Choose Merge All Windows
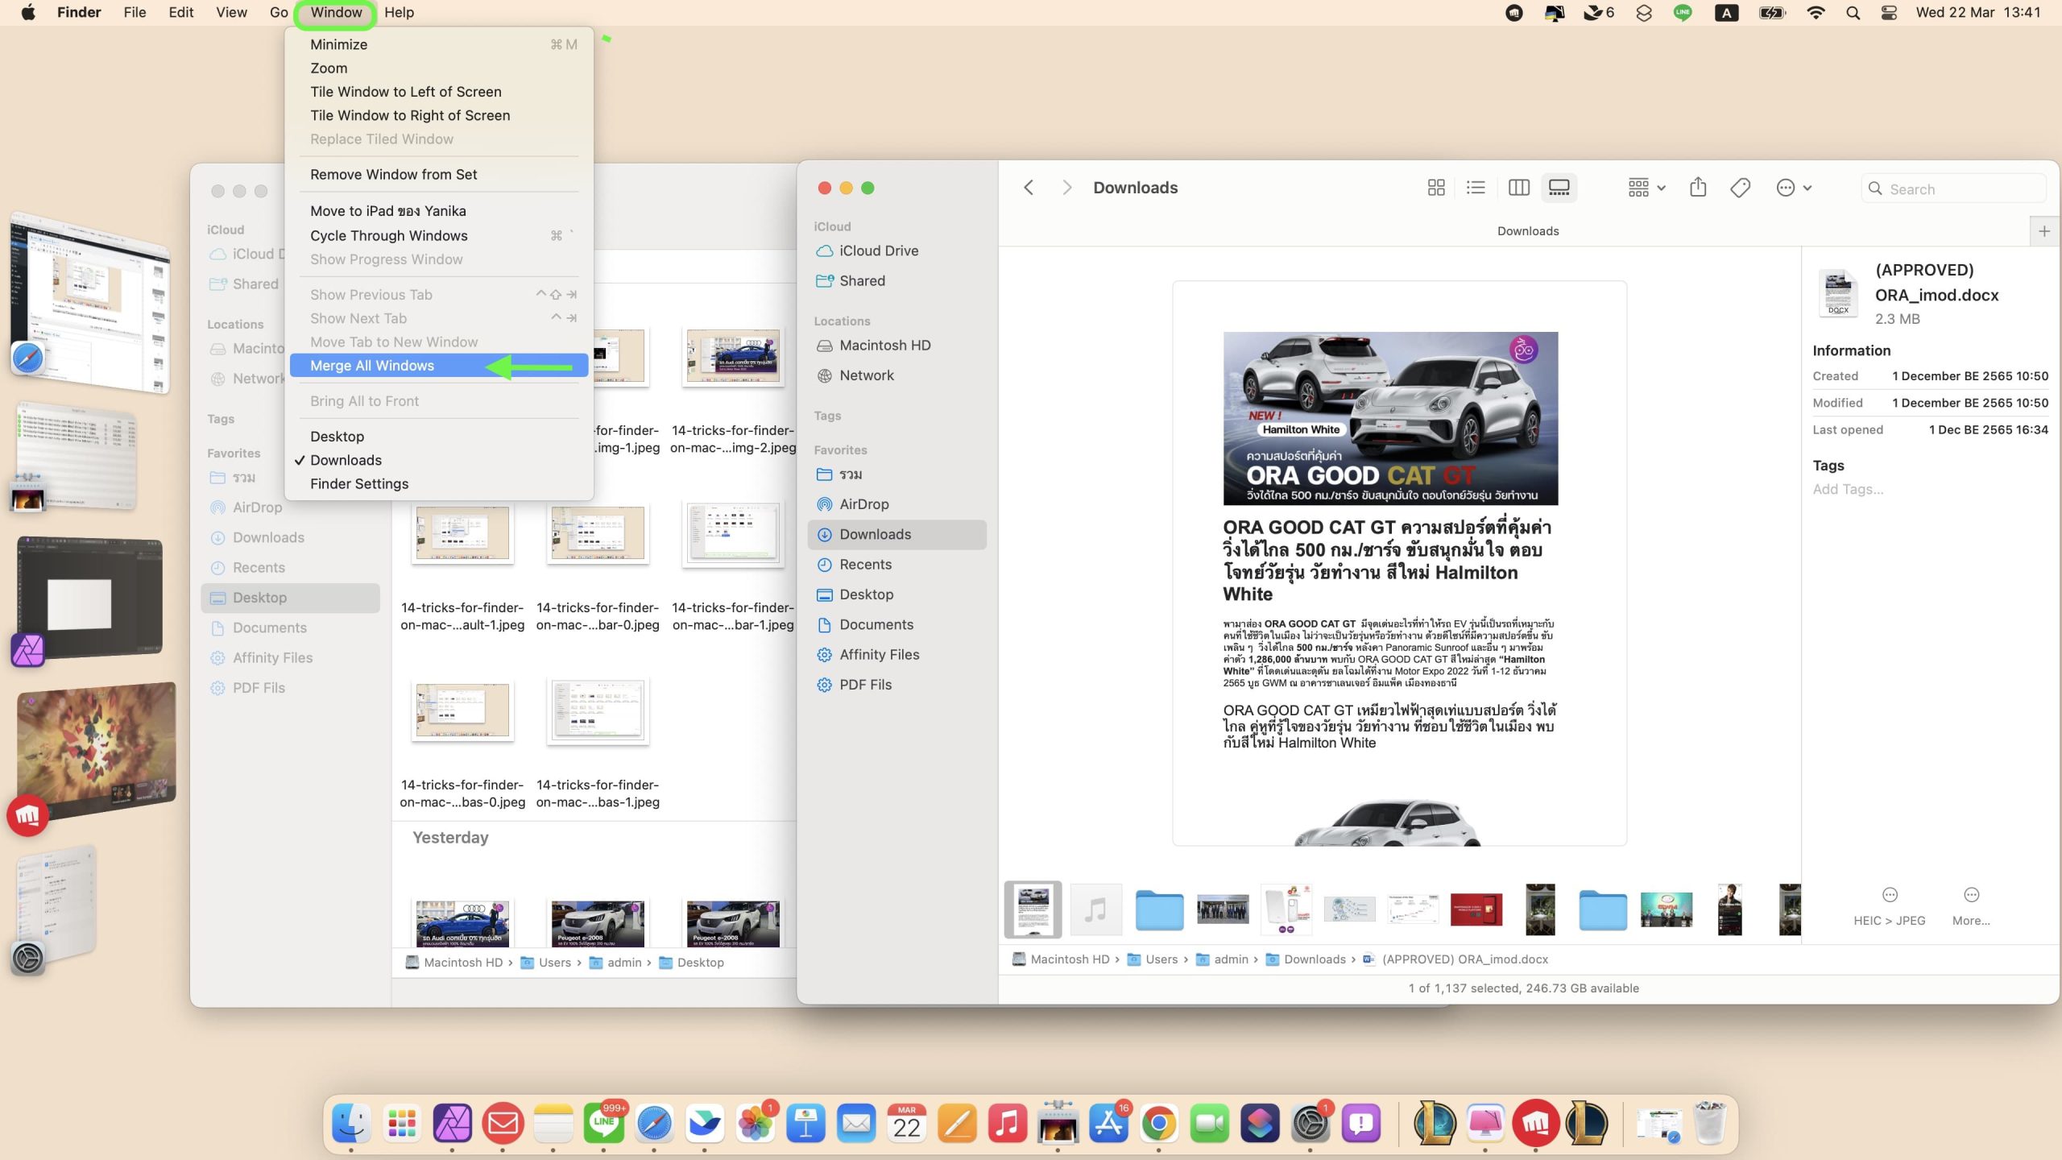This screenshot has width=2062, height=1160. (x=371, y=365)
